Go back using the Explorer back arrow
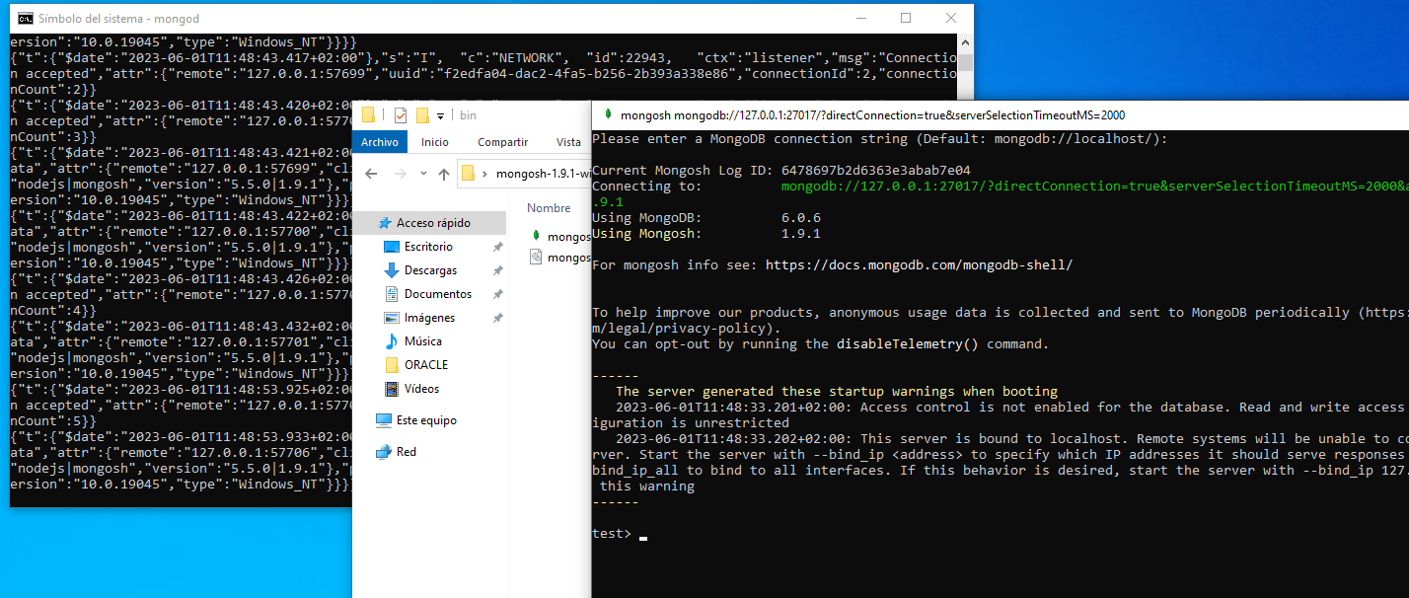 coord(371,174)
